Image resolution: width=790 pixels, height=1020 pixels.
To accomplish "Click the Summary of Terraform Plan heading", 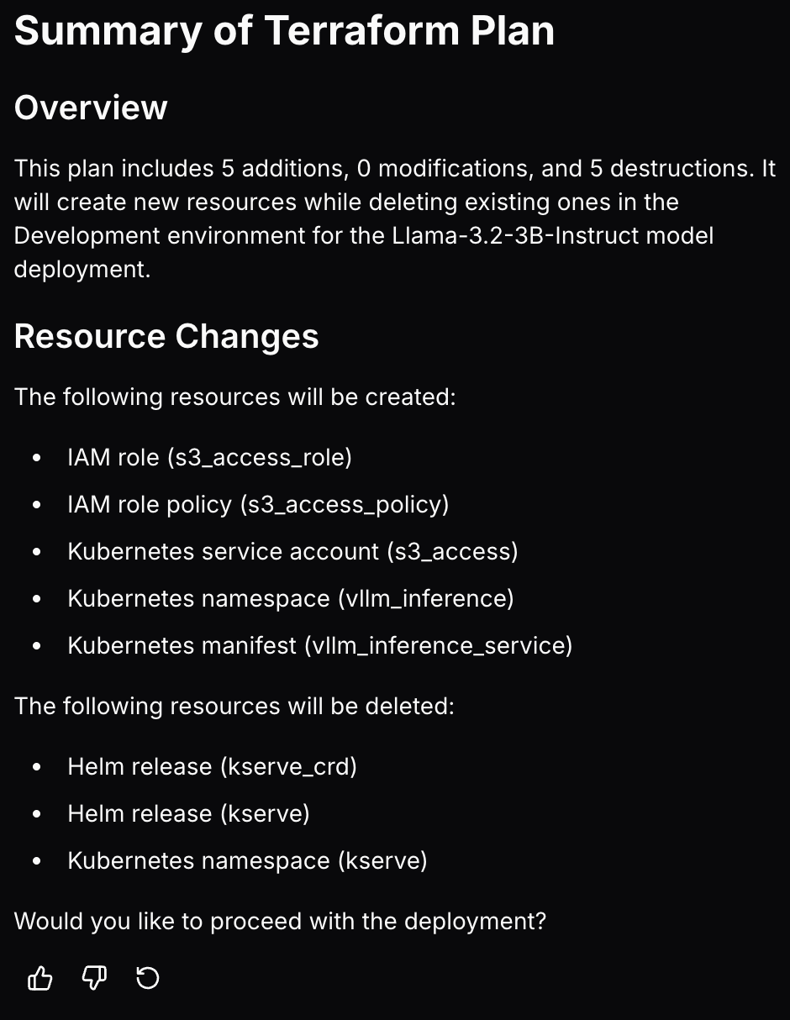I will click(285, 31).
